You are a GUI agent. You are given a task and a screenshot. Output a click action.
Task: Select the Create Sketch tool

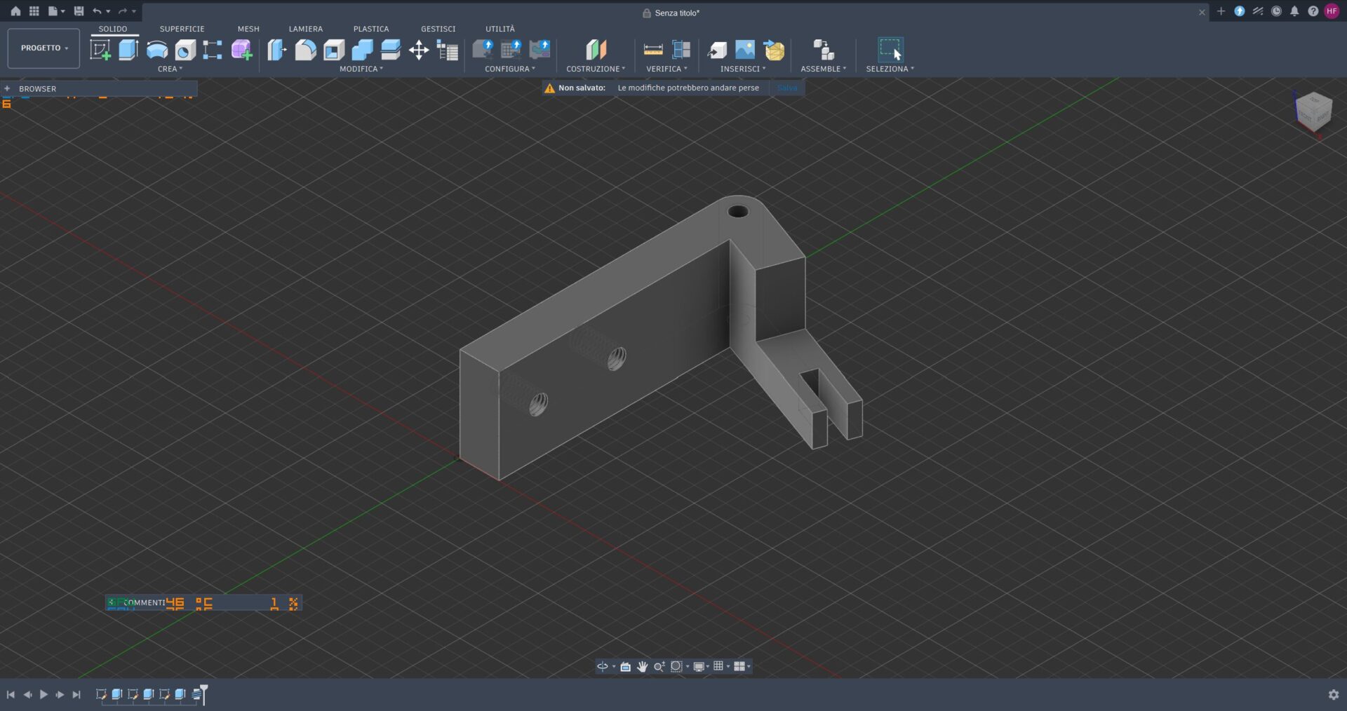click(100, 50)
